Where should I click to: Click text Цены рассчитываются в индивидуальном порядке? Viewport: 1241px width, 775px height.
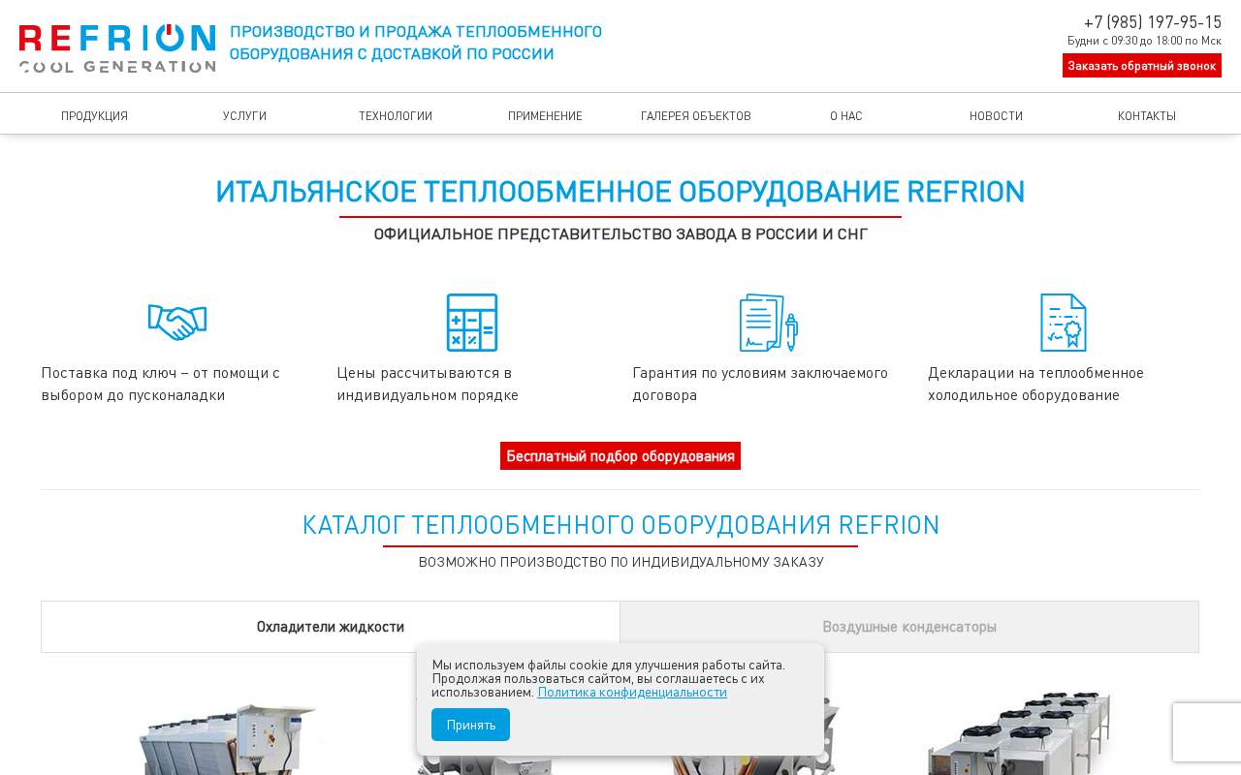[x=428, y=384]
